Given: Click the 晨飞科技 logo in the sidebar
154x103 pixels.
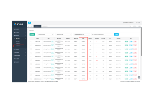Looking at the screenshot, I should (18, 24).
